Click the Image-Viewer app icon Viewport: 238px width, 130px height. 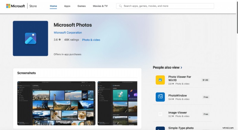pos(160,114)
